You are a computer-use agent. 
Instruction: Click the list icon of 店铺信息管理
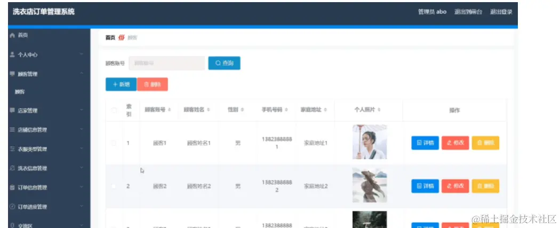pos(12,130)
